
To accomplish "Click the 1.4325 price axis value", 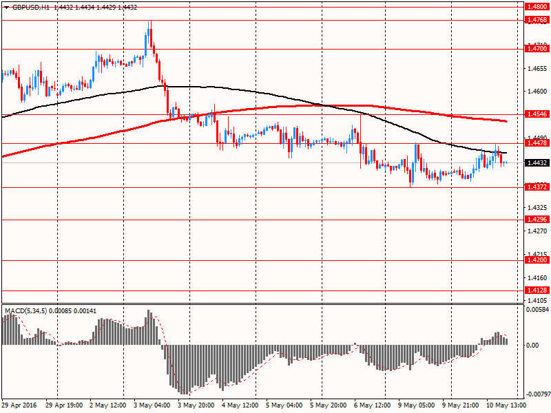I will 538,208.
